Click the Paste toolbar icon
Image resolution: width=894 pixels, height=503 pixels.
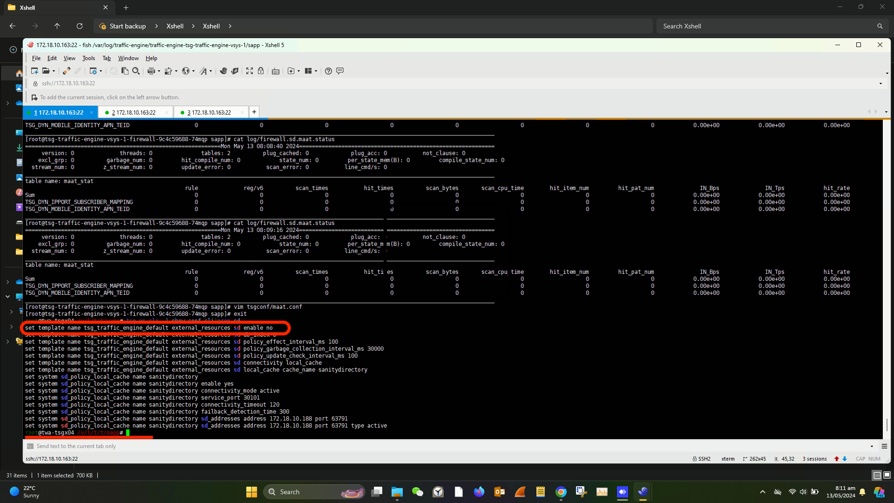tap(125, 71)
